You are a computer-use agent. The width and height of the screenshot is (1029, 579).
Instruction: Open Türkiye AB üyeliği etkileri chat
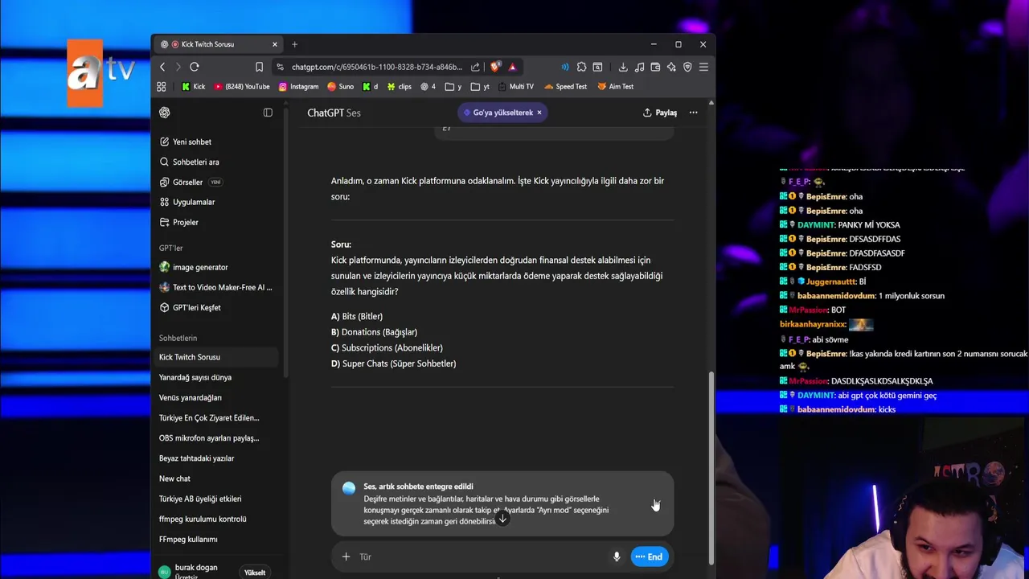(x=218, y=499)
